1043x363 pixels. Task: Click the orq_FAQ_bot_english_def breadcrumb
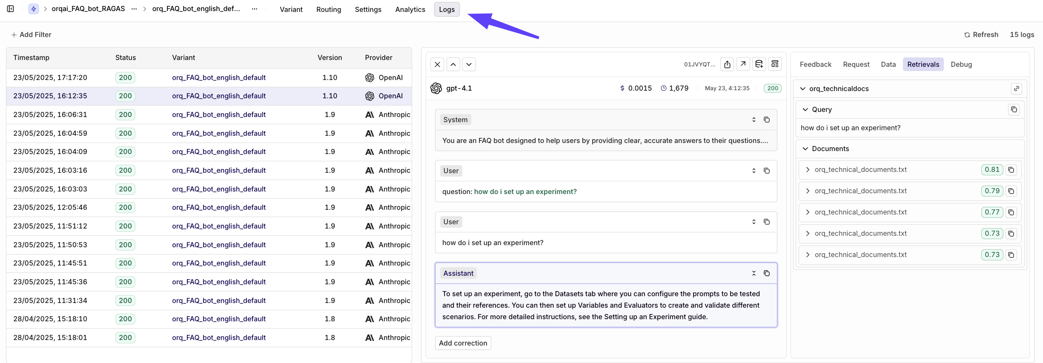196,9
